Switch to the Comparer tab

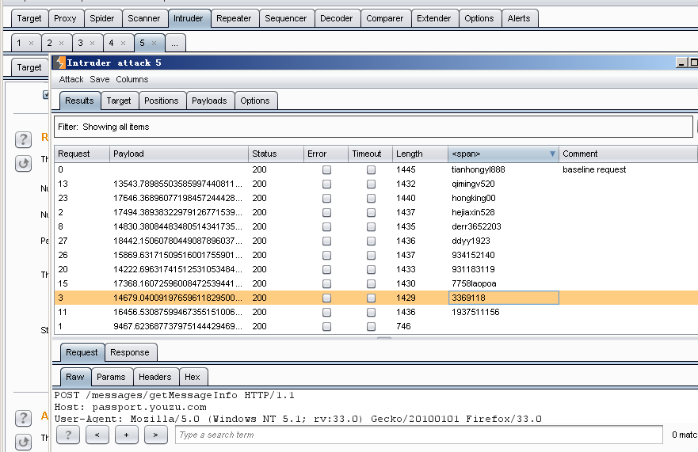coord(384,18)
